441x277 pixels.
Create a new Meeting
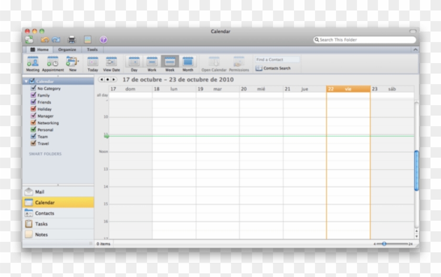33,64
